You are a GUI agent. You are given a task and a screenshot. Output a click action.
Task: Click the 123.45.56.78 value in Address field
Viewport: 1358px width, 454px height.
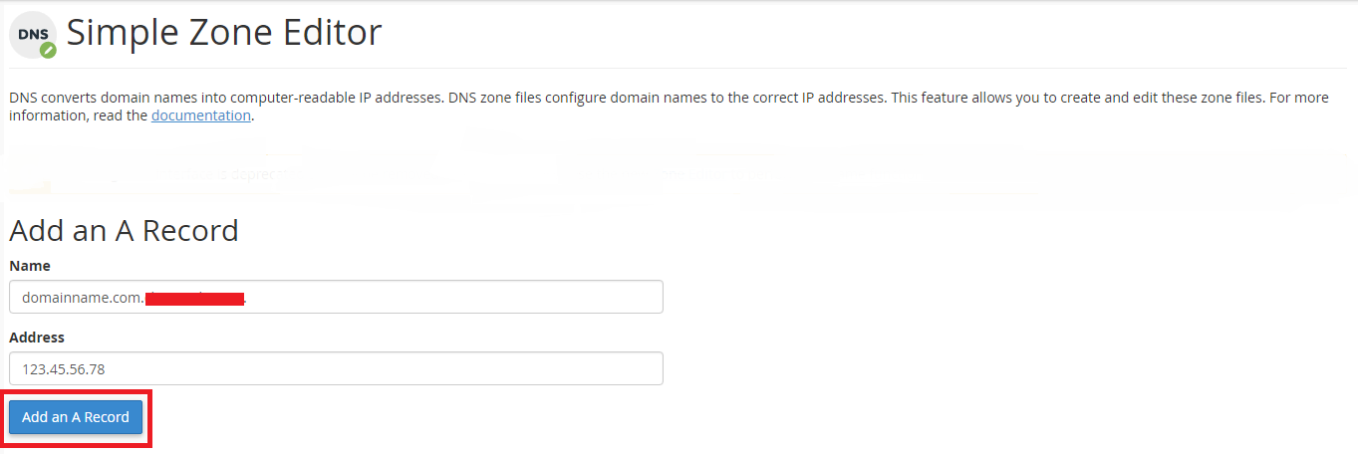[64, 369]
